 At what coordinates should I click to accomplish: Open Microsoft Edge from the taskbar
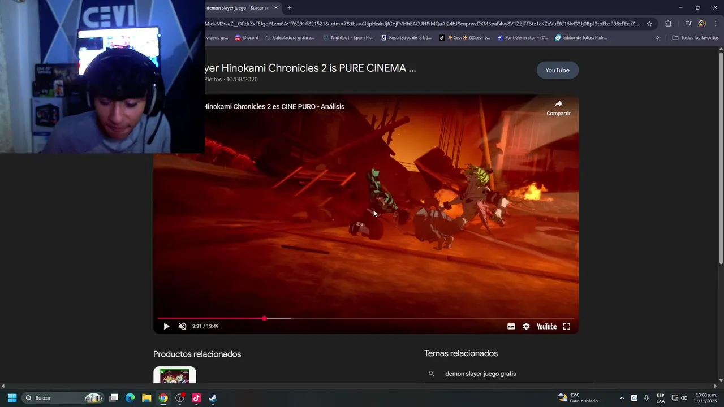click(130, 398)
